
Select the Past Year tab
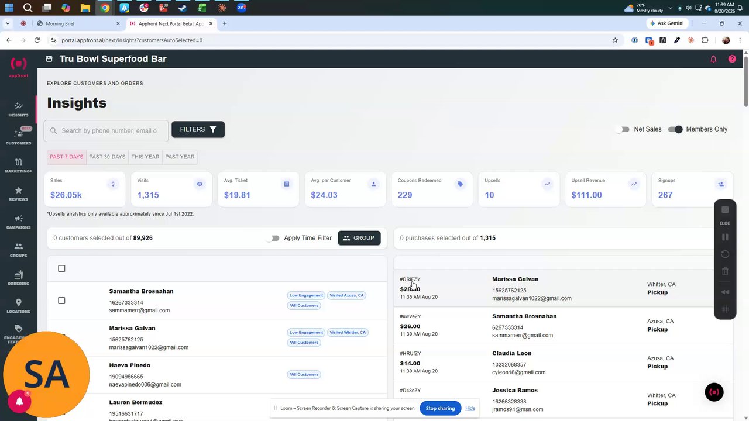click(x=180, y=157)
